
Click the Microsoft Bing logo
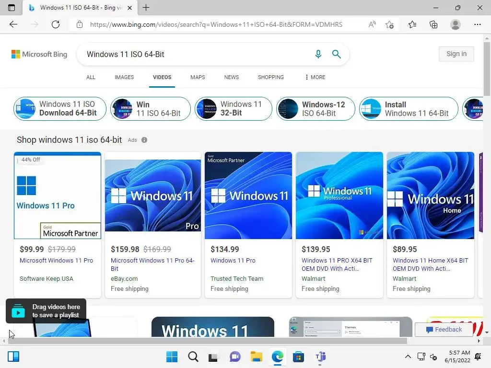(x=39, y=54)
